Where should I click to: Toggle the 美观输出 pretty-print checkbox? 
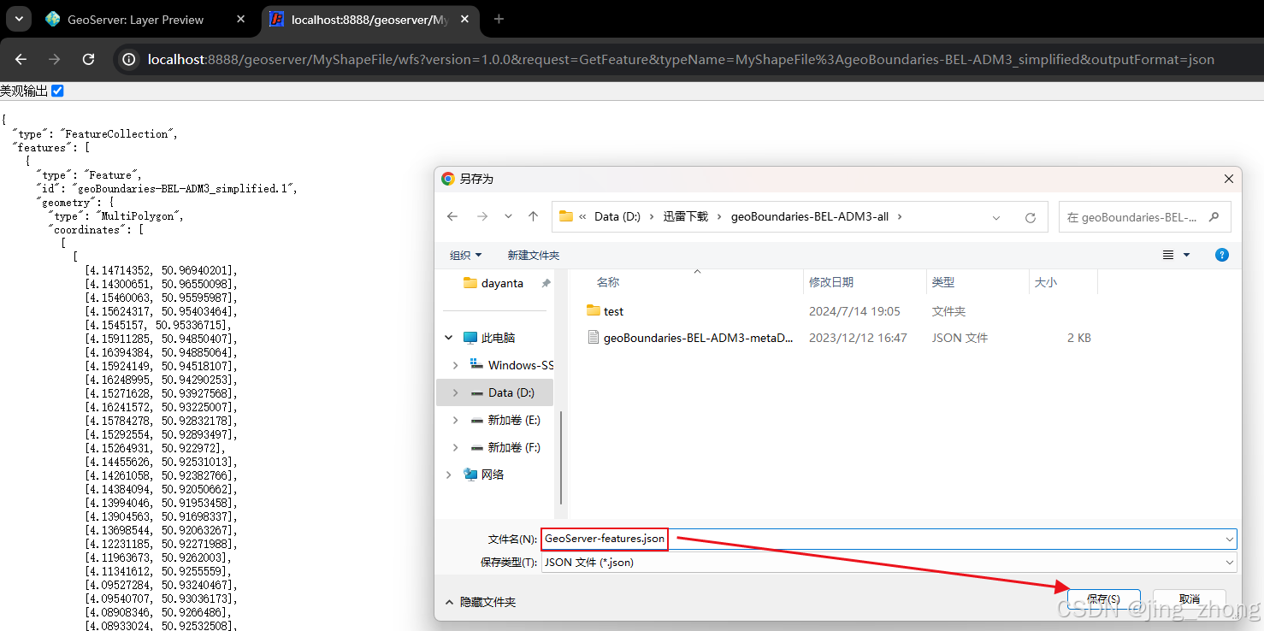point(57,91)
